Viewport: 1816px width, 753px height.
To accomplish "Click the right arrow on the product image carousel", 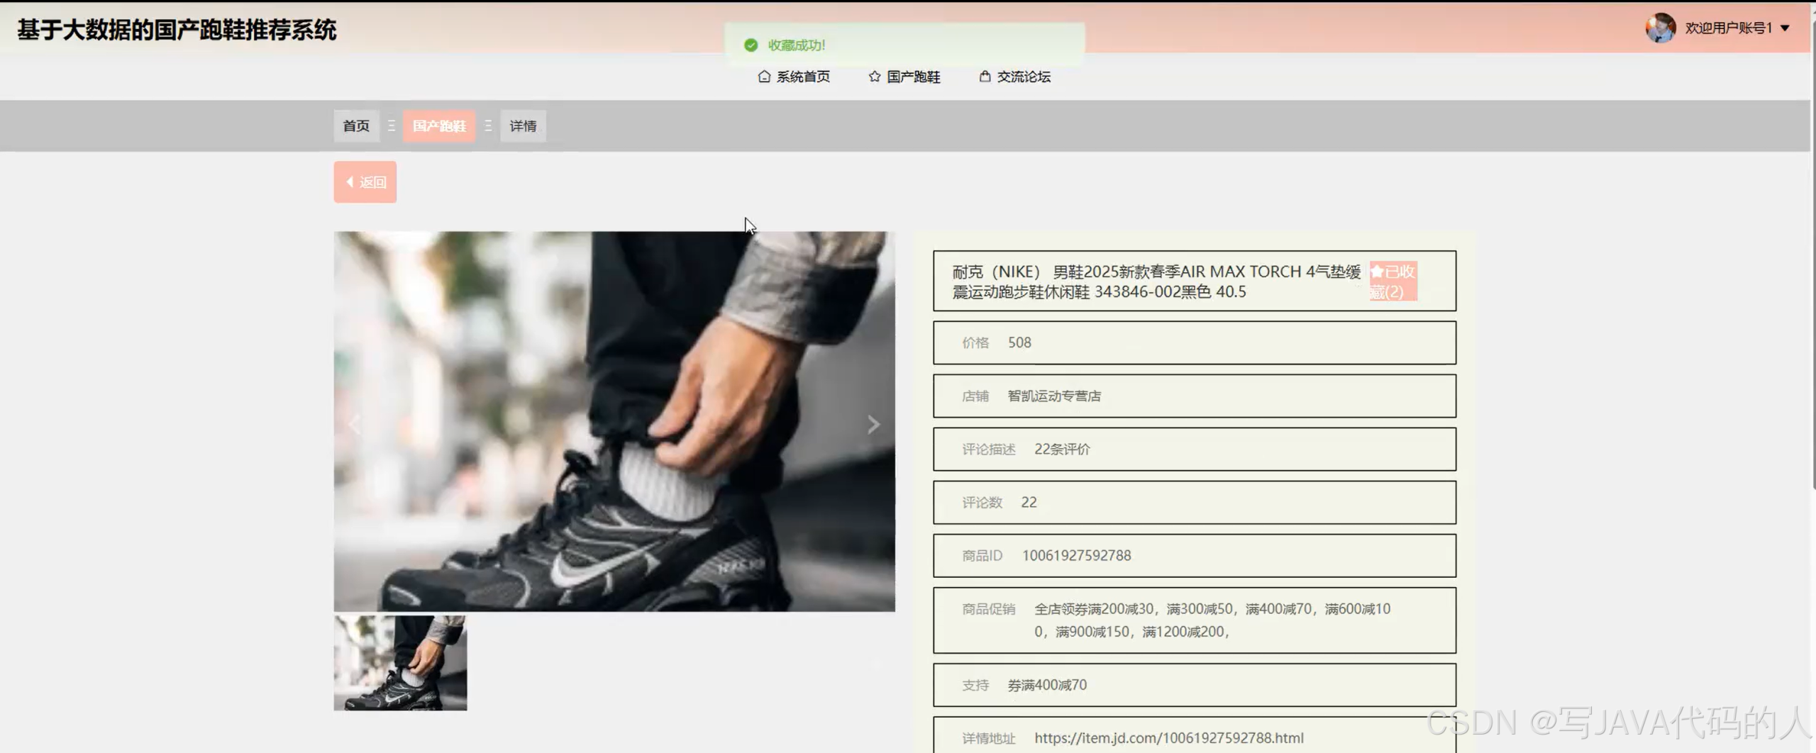I will (x=873, y=424).
